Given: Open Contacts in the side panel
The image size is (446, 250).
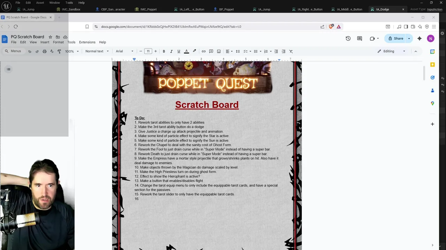Looking at the screenshot, I should [432, 90].
